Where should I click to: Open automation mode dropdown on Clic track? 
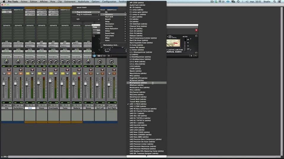pyautogui.click(x=7, y=51)
